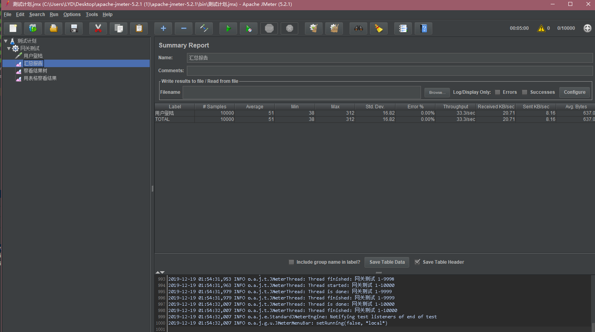Viewport: 595px width, 332px height.
Task: Click the Throughput column header
Action: pyautogui.click(x=455, y=107)
